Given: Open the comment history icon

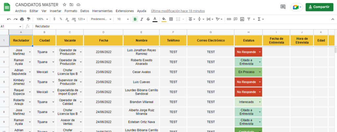Looking at the screenshot, I should (x=283, y=7).
